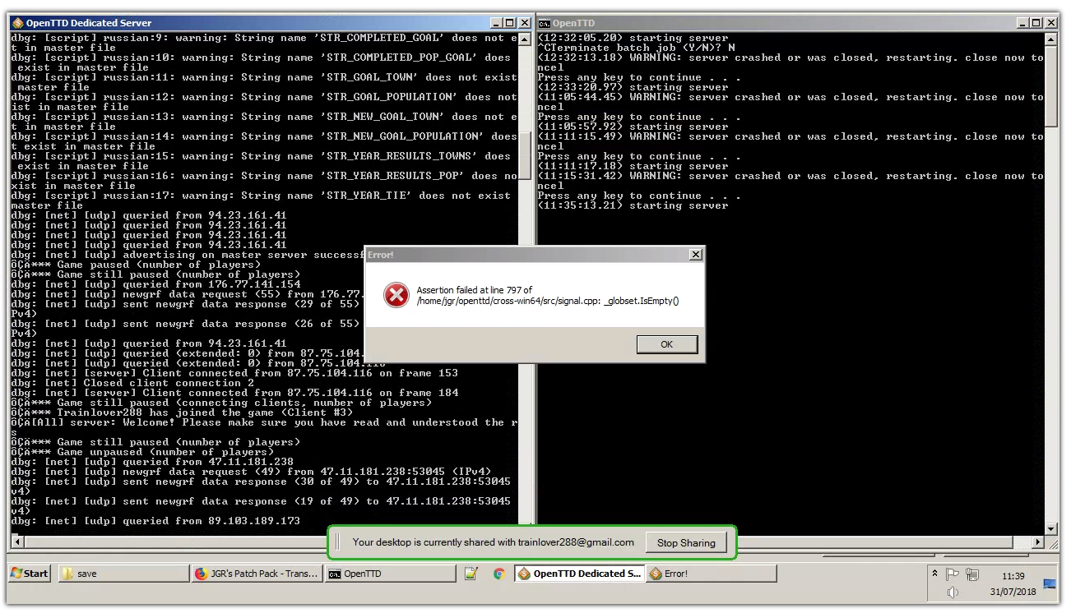Launch the notepad icon on the taskbar
This screenshot has width=1071, height=613.
(471, 574)
